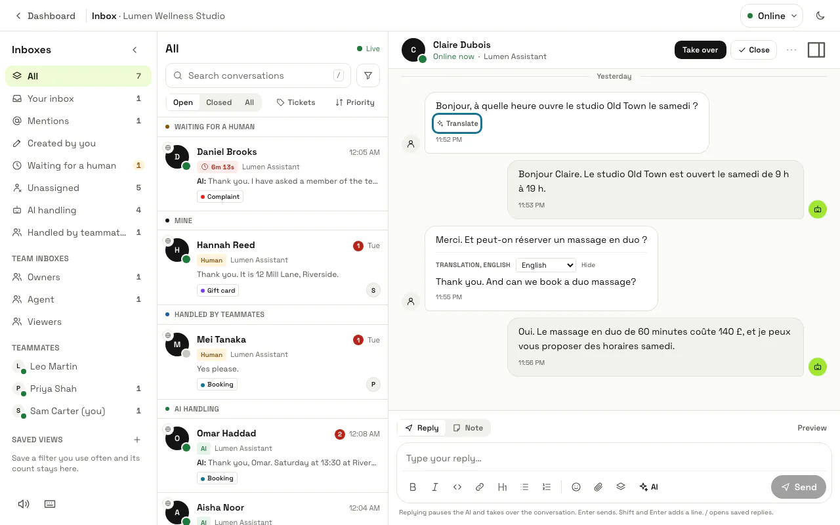Open Preview of the reply
Image resolution: width=840 pixels, height=525 pixels.
pyautogui.click(x=812, y=428)
